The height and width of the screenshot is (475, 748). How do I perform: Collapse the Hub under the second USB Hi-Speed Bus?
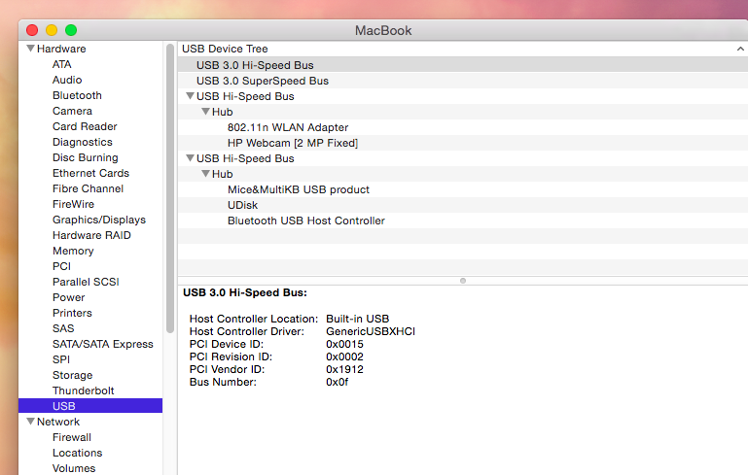pos(205,174)
